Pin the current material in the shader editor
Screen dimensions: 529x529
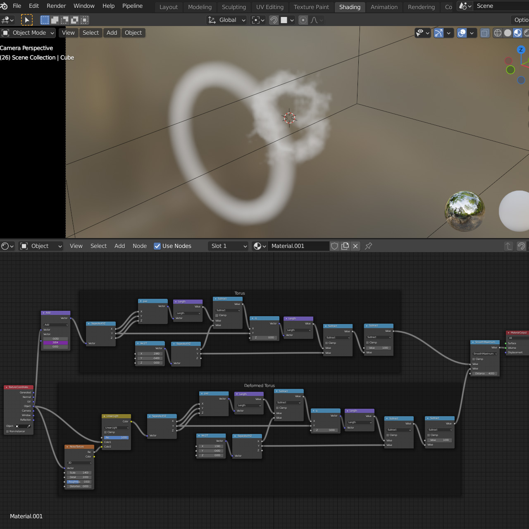tap(368, 246)
